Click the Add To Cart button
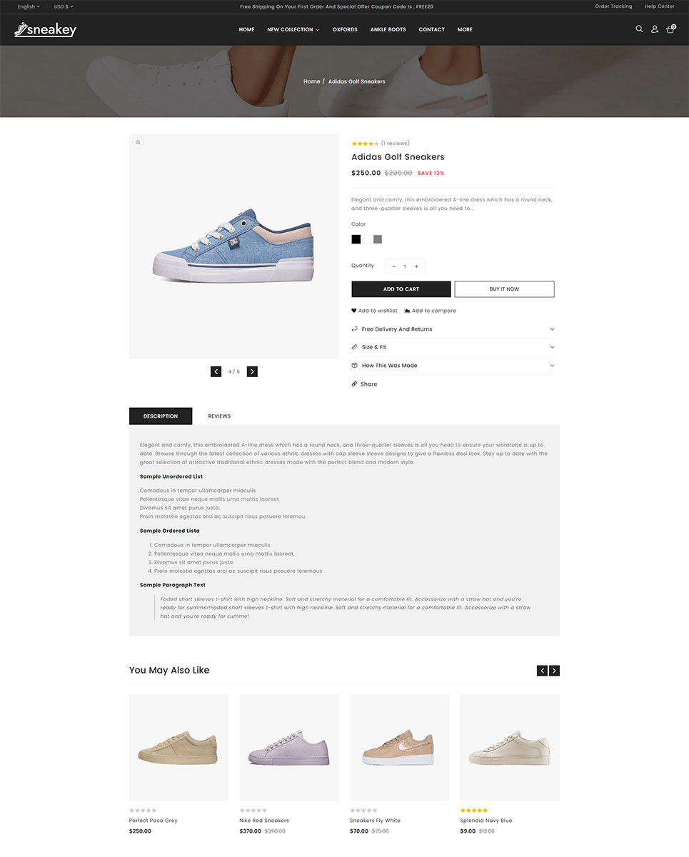The width and height of the screenshot is (689, 857). pyautogui.click(x=401, y=289)
